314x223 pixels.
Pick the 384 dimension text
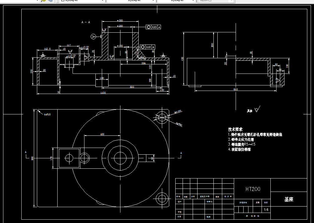(143, 63)
